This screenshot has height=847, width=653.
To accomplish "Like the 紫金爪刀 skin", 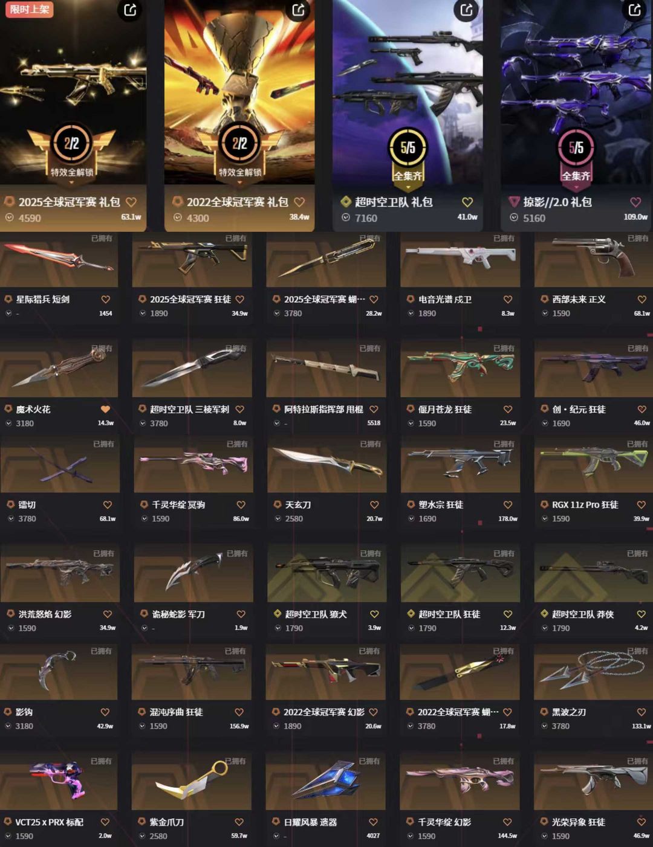I will 239,822.
